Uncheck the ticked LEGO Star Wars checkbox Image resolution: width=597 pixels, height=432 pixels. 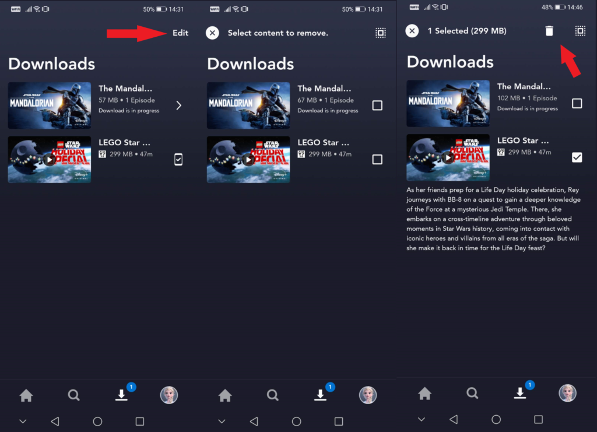[x=577, y=157]
